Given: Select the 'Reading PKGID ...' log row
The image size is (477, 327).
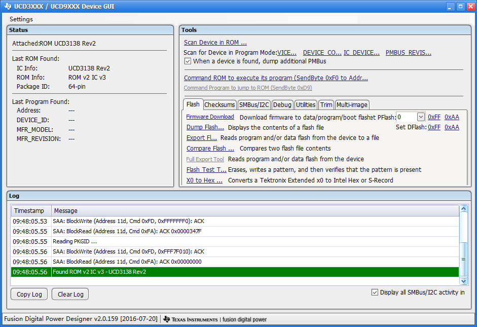Looking at the screenshot, I should click(x=235, y=241).
